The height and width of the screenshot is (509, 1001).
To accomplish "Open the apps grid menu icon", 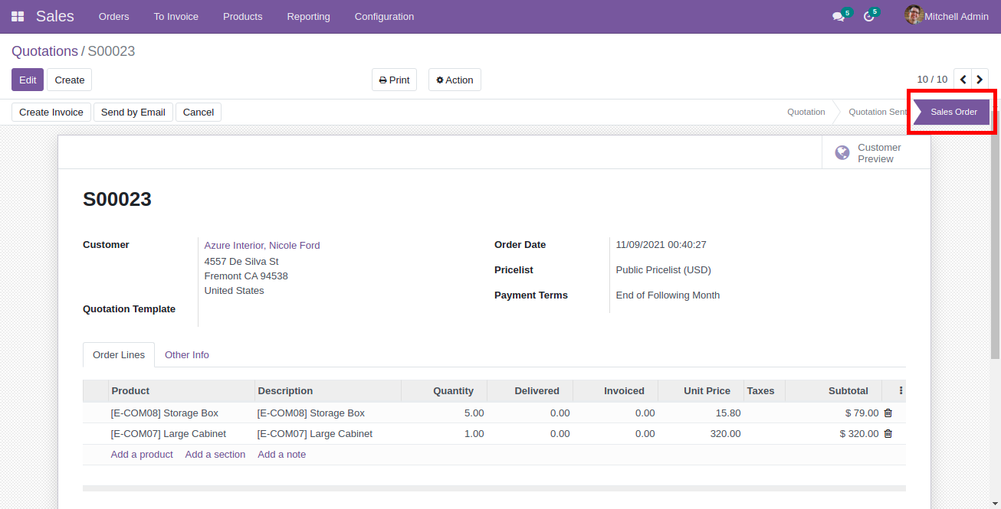I will click(18, 16).
